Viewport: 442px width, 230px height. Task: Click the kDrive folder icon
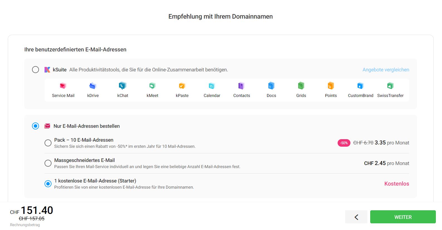pos(93,86)
